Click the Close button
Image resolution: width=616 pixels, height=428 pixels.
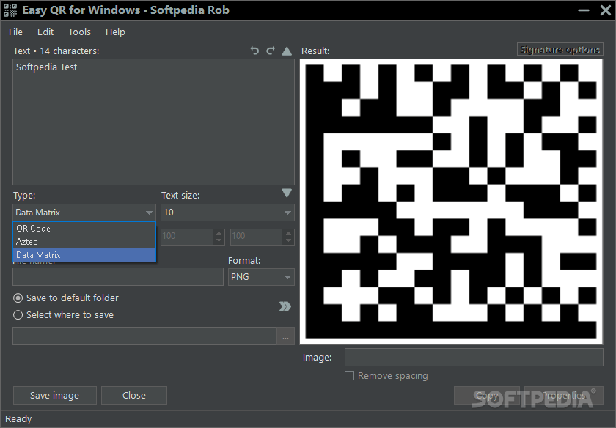pyautogui.click(x=134, y=396)
